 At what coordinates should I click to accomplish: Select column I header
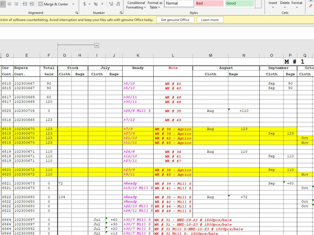97,55
